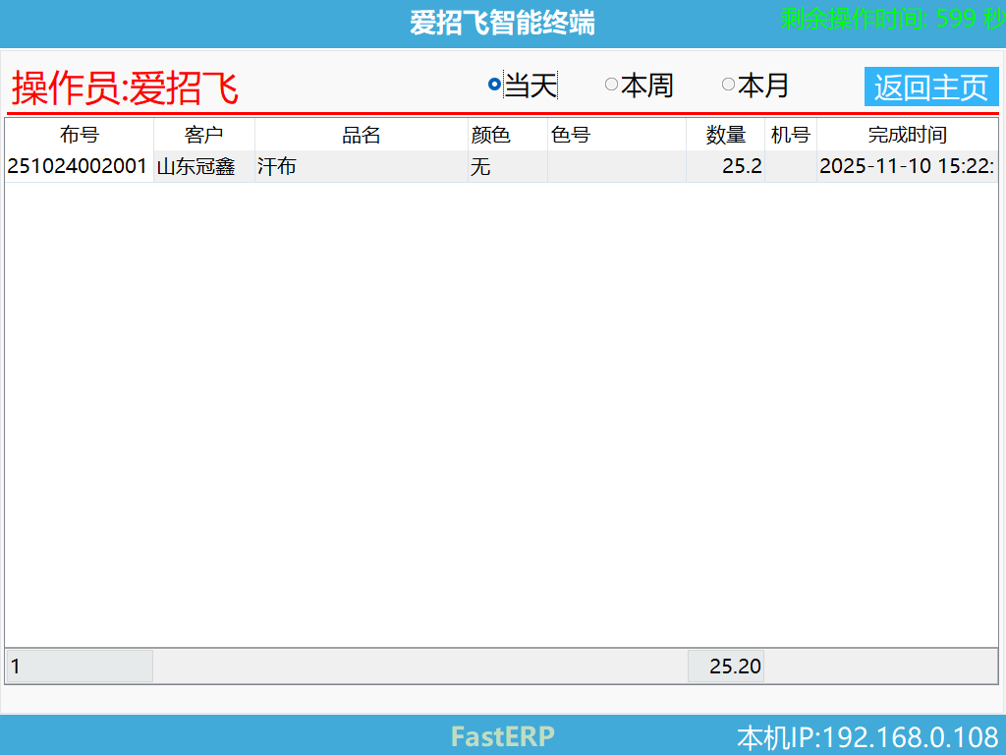Click the 数量 column header
1006x755 pixels.
(x=725, y=135)
